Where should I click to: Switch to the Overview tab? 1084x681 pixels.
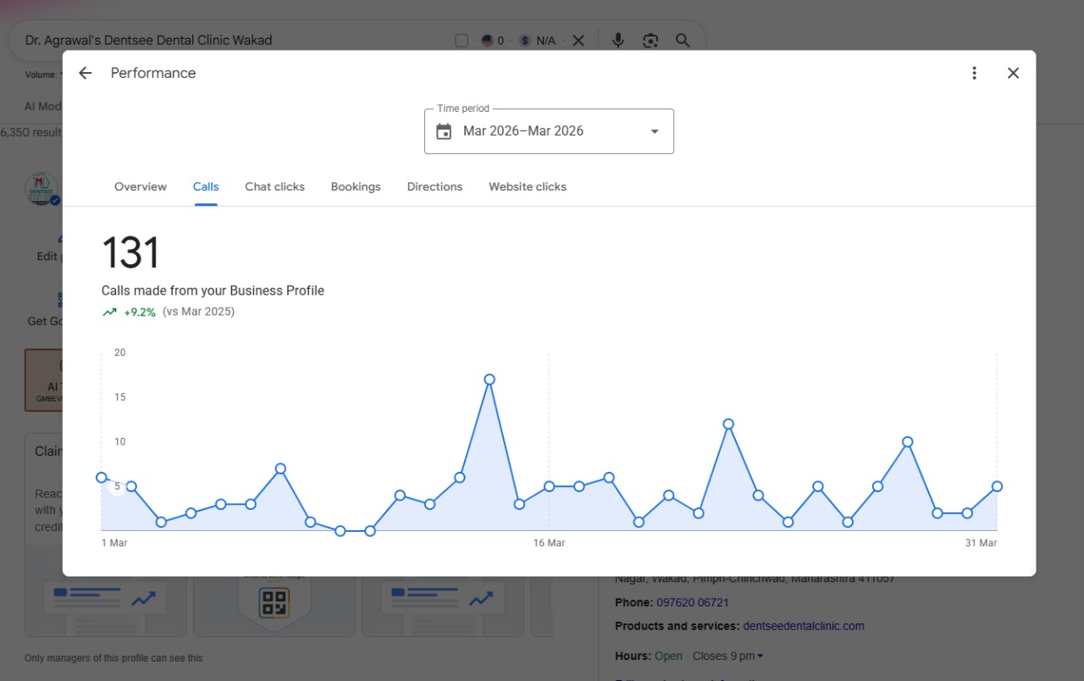pyautogui.click(x=141, y=186)
